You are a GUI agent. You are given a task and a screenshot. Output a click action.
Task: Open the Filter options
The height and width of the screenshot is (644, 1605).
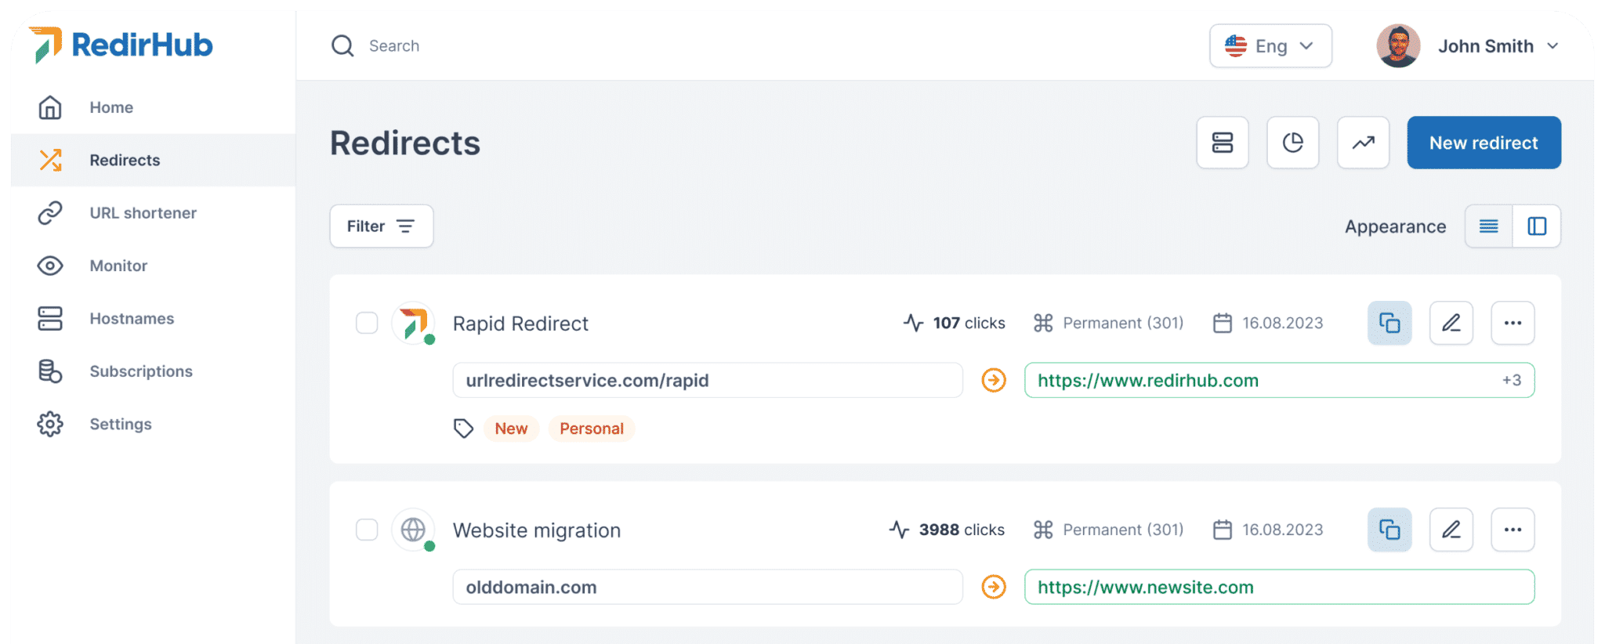(381, 226)
